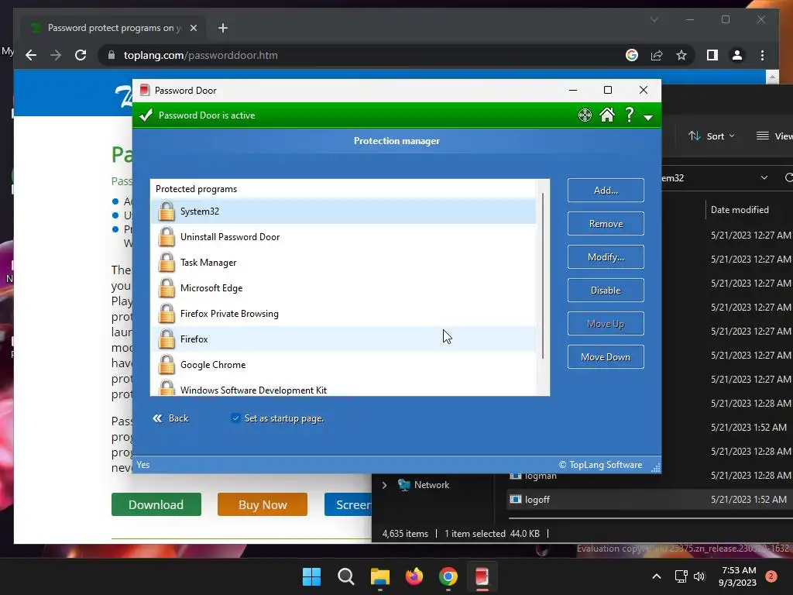Open Firefox from taskbar
This screenshot has height=595, width=793.
(x=414, y=576)
